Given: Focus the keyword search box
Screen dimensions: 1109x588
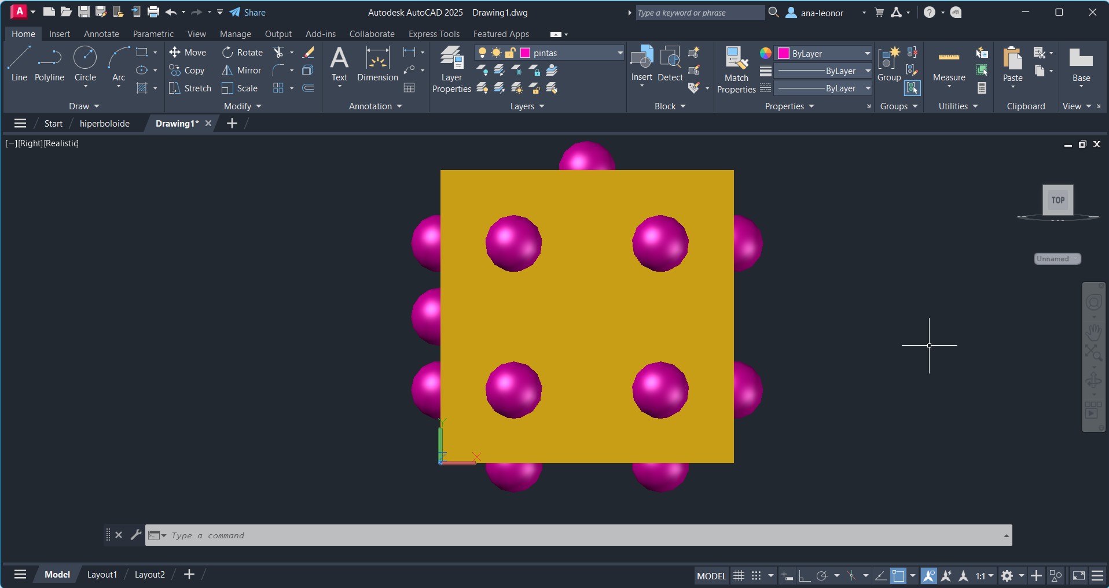Looking at the screenshot, I should point(699,13).
